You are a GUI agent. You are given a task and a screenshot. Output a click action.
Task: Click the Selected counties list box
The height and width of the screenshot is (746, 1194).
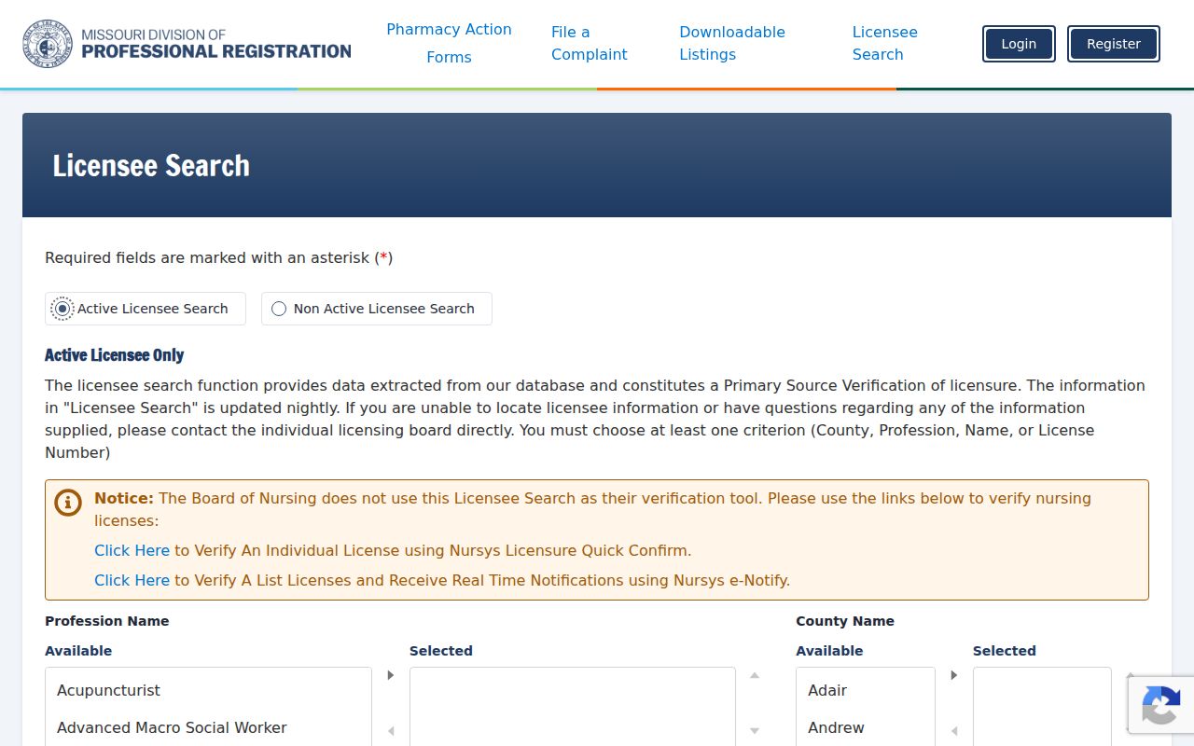pos(1042,707)
